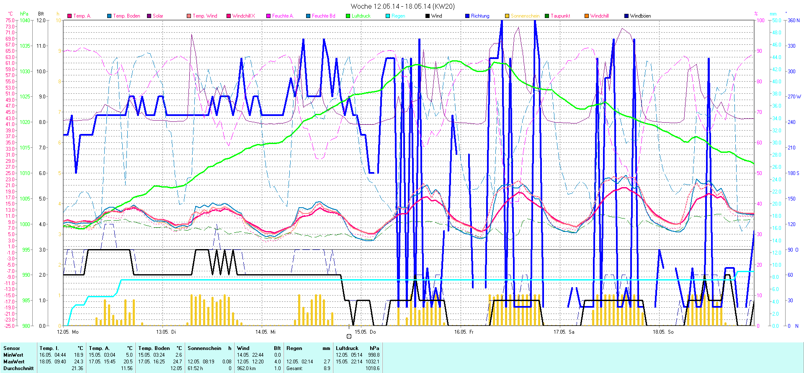Click the Luftdruck column header in the table
Screen dimensions: 804x373
point(347,348)
